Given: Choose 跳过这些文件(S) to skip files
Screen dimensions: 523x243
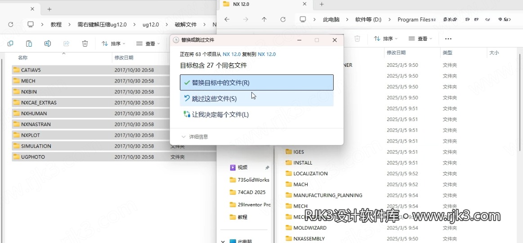Looking at the screenshot, I should coord(256,99).
